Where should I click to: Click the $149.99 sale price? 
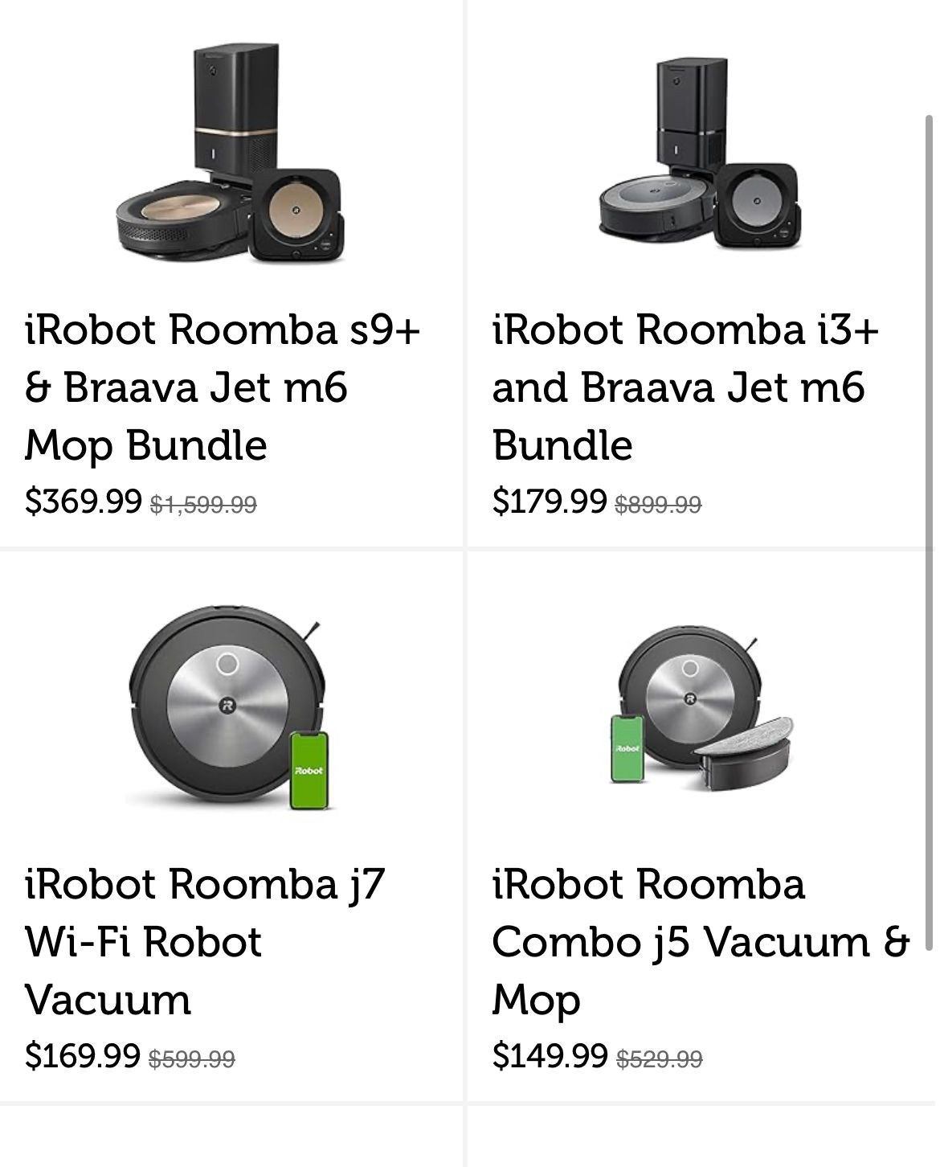(x=550, y=1056)
